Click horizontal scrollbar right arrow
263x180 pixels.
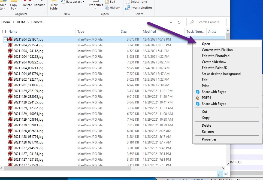pos(223,169)
